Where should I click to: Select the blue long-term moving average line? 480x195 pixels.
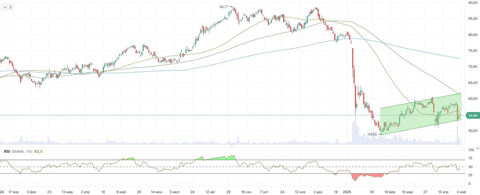262,53
